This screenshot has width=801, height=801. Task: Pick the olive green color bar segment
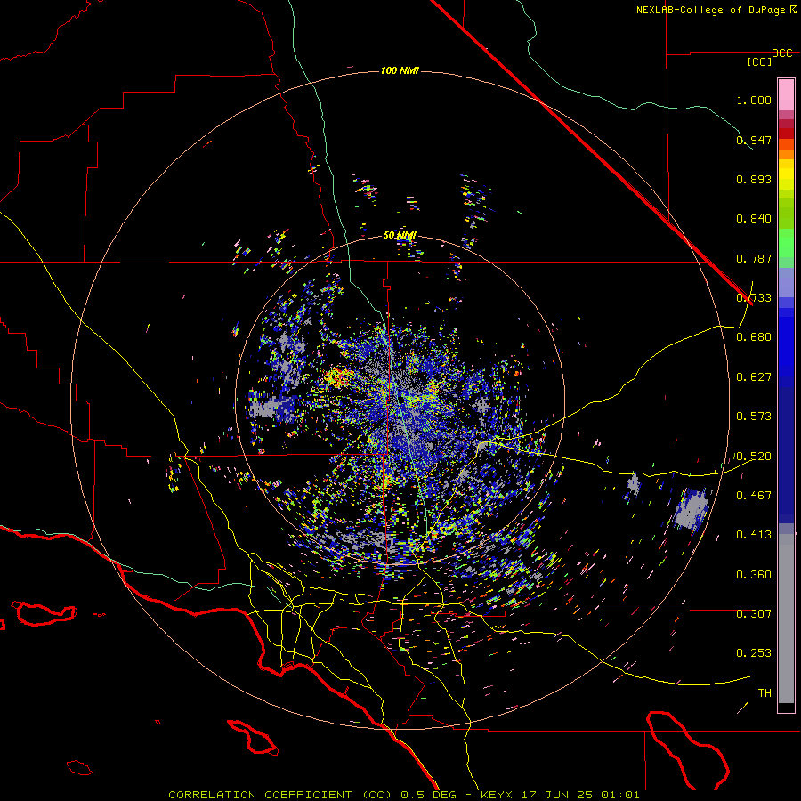tap(786, 213)
